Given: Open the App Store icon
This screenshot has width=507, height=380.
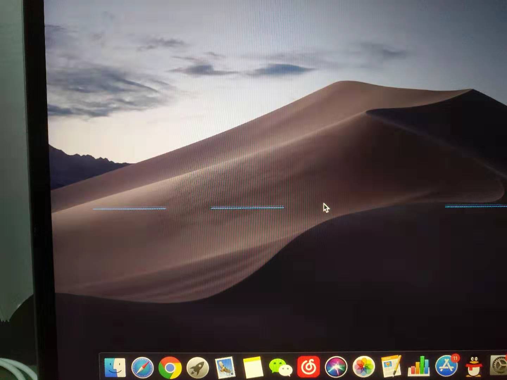Looking at the screenshot, I should (x=446, y=366).
